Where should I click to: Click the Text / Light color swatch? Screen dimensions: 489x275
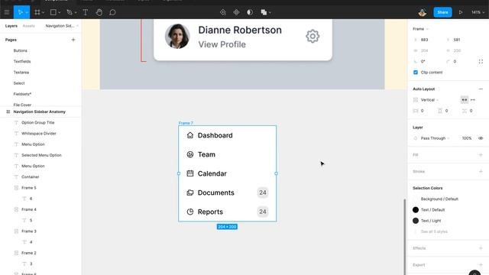(416, 221)
